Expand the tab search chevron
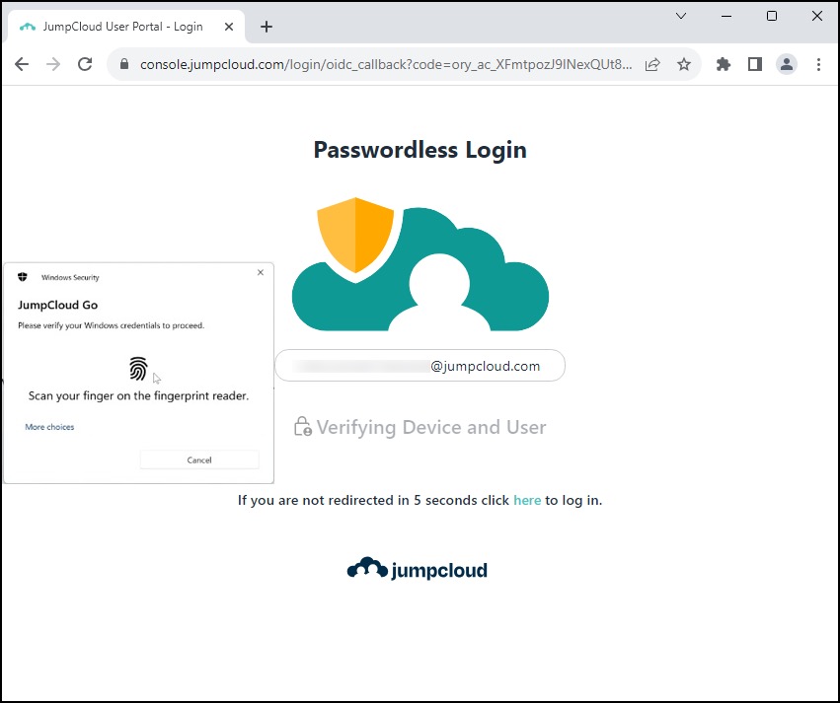The image size is (840, 703). tap(681, 16)
